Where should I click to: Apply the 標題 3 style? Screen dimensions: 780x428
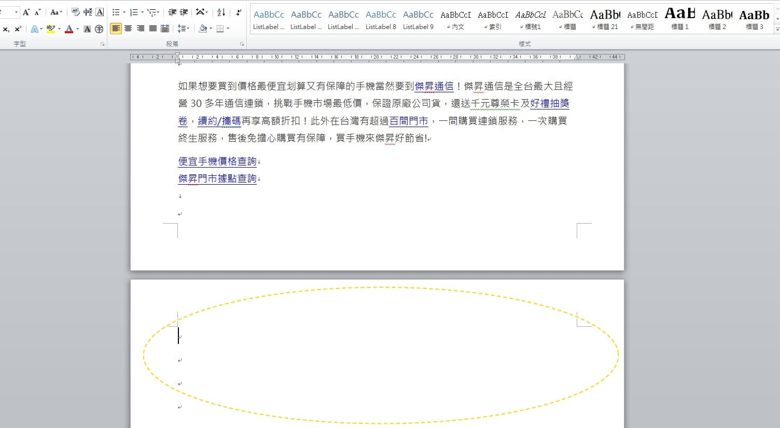tap(754, 20)
